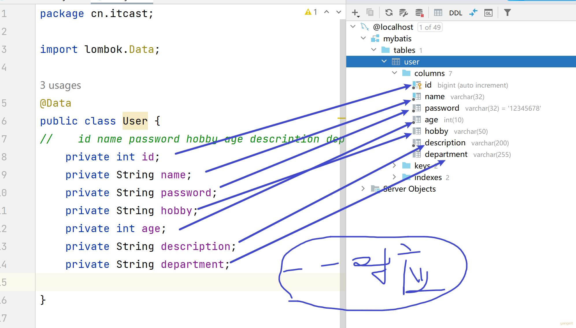Click the New (plus) database toolbar icon
The width and height of the screenshot is (576, 328).
355,13
